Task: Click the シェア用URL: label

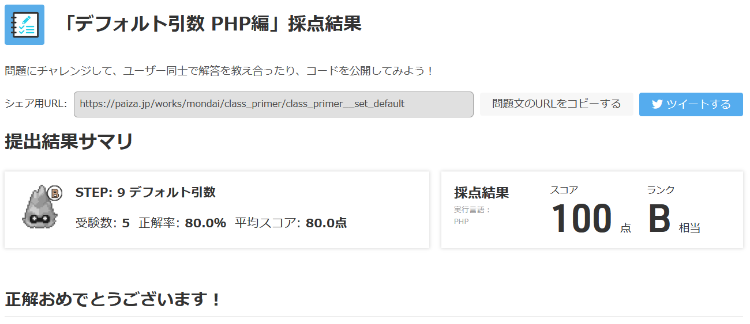Action: pyautogui.click(x=36, y=104)
